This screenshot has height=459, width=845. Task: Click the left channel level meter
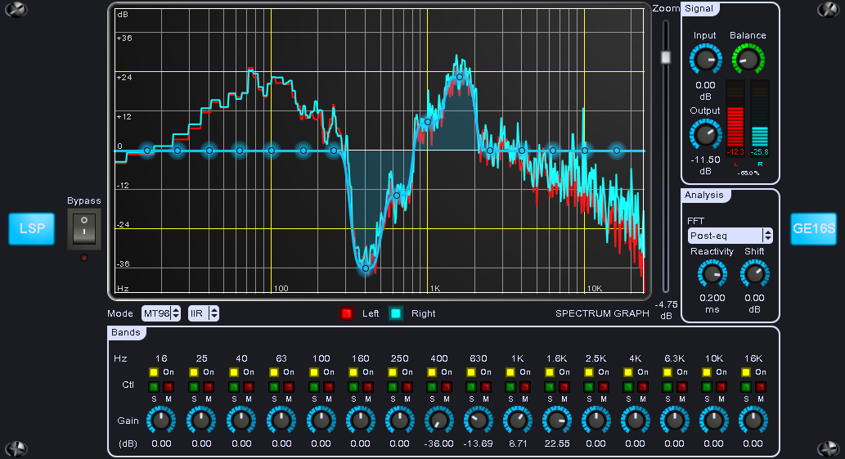pos(735,118)
